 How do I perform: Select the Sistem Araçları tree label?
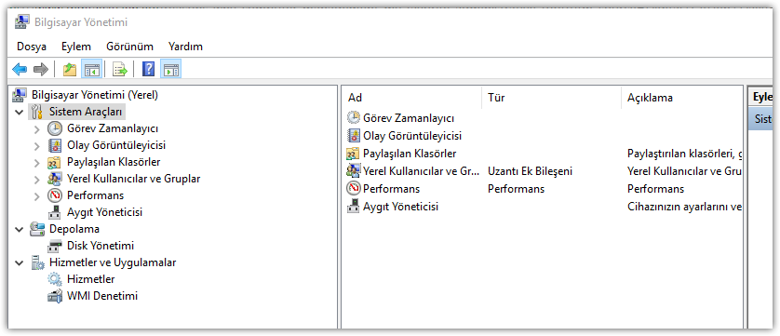[x=85, y=112]
